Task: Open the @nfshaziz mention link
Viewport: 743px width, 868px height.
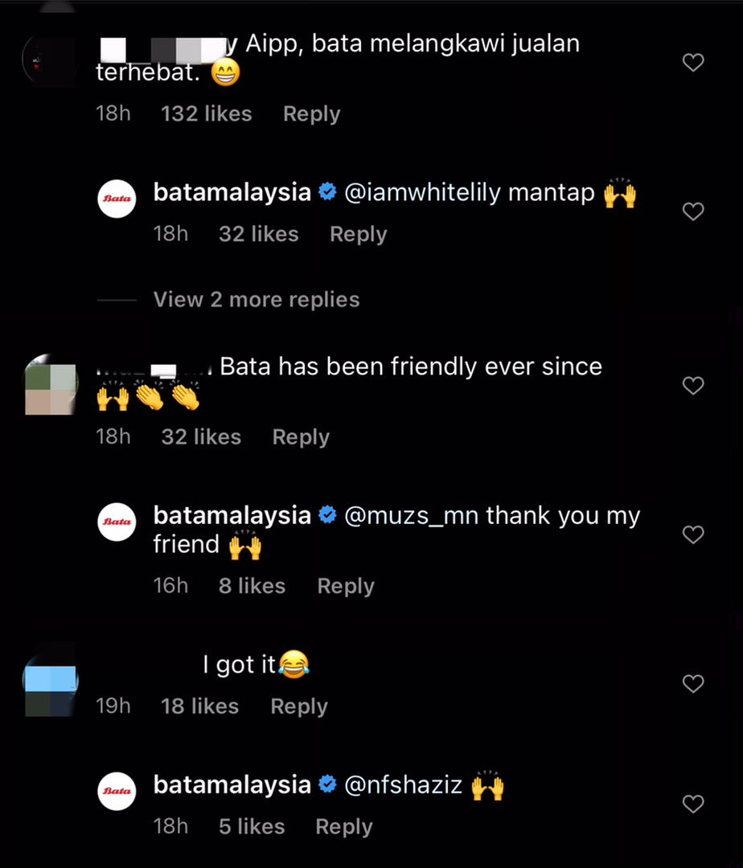Action: click(x=403, y=785)
